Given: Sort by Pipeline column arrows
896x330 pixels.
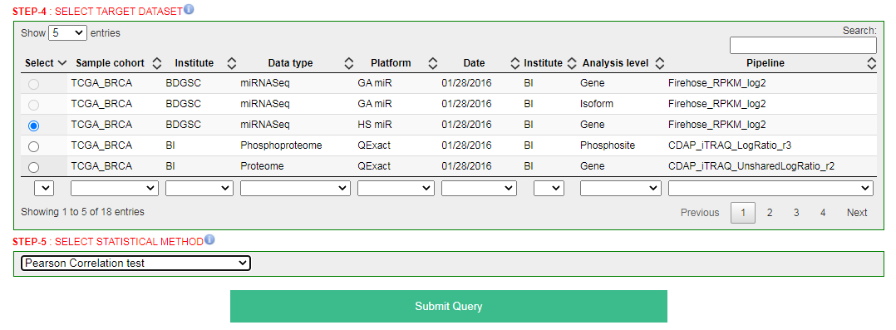Looking at the screenshot, I should click(871, 63).
